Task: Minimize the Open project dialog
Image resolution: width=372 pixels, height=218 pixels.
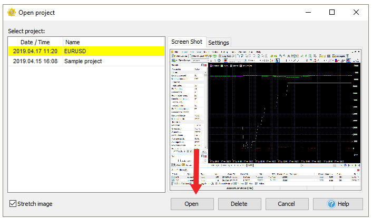Action: pos(307,12)
